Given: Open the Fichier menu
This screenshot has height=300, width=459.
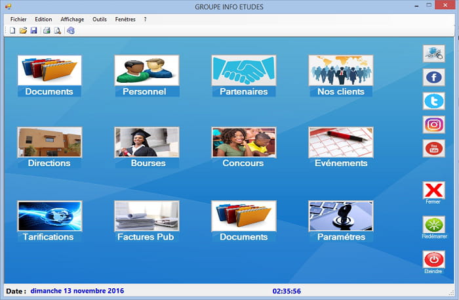Looking at the screenshot, I should coord(18,19).
